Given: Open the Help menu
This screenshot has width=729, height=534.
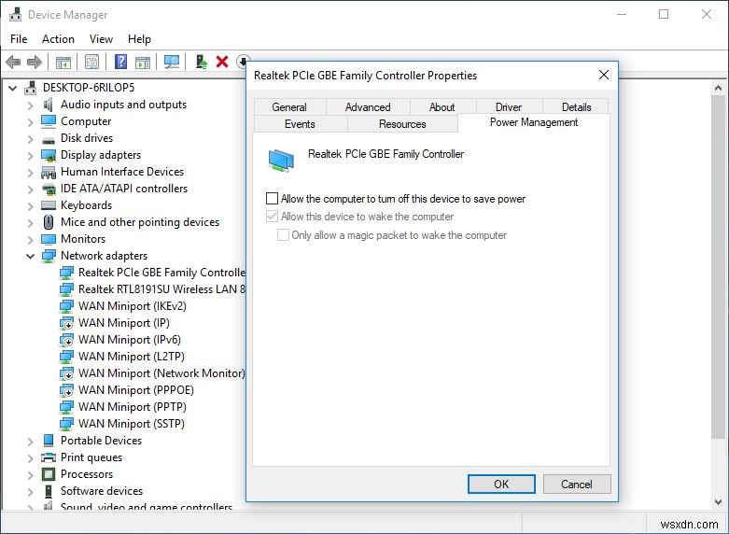Looking at the screenshot, I should tap(139, 39).
